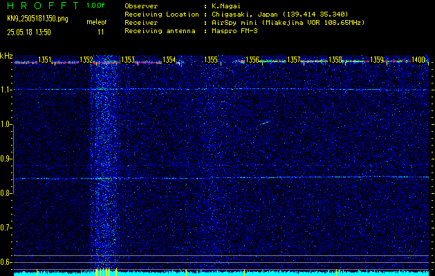Click the Receiving Location label
This screenshot has height=276, width=435.
pyautogui.click(x=162, y=14)
